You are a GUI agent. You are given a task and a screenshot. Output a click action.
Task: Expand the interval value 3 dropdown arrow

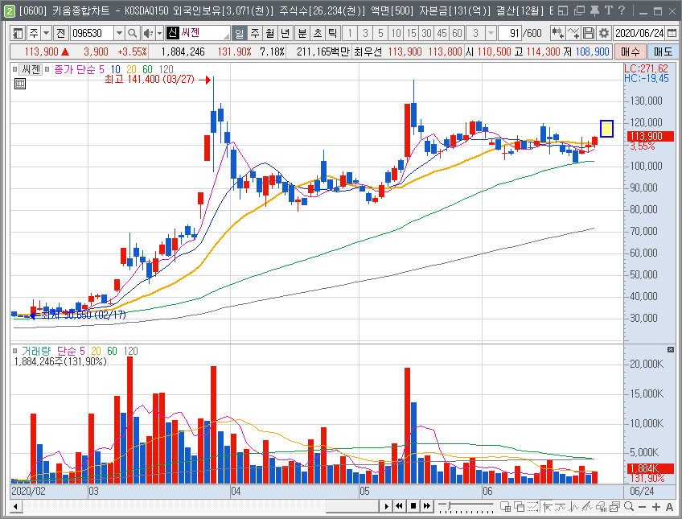click(x=491, y=33)
